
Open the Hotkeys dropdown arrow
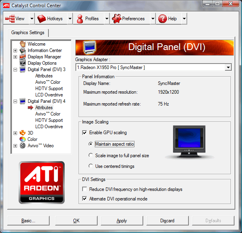coord(70,19)
